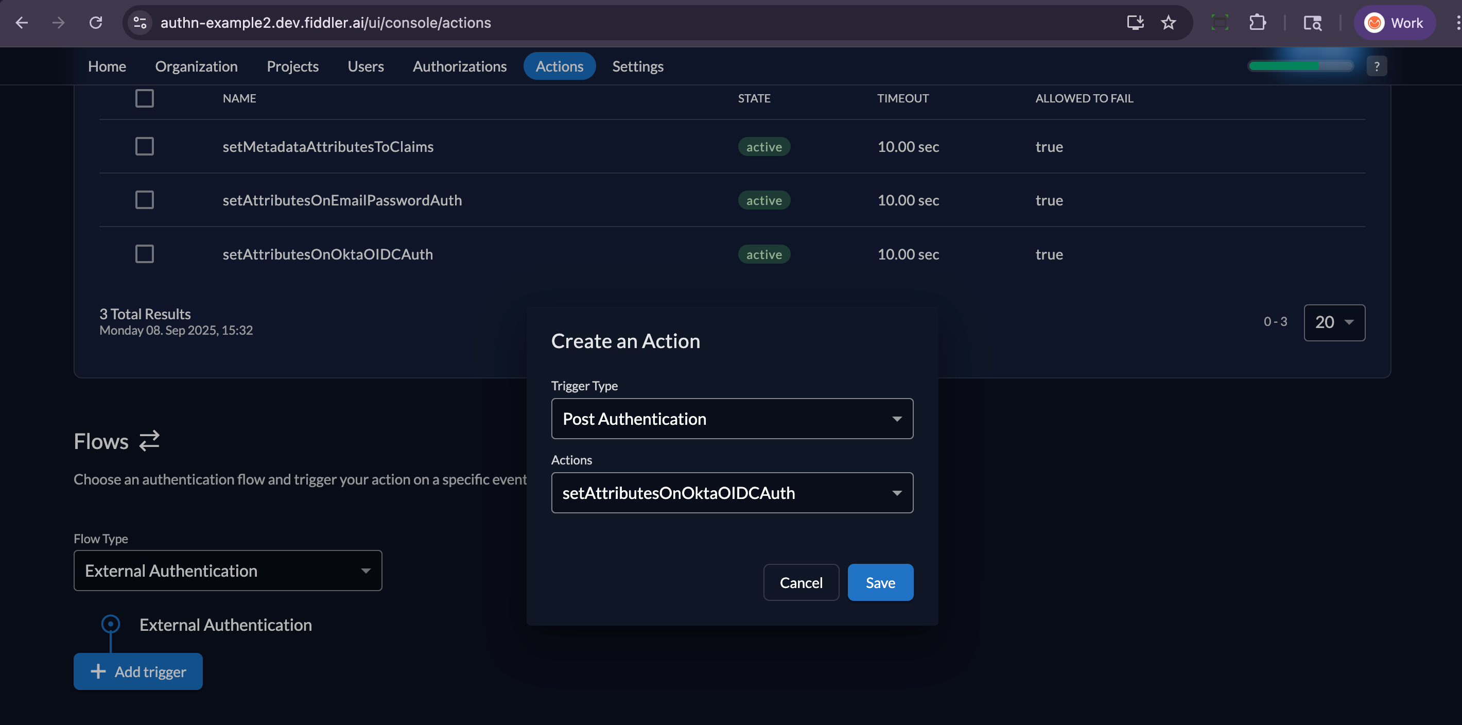
Task: Toggle the select-all checkbox in the table header
Action: pyautogui.click(x=144, y=98)
